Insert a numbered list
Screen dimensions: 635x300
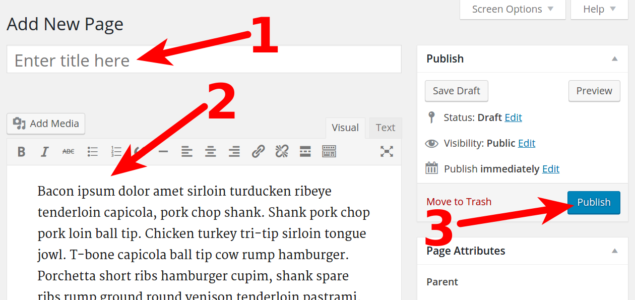116,151
